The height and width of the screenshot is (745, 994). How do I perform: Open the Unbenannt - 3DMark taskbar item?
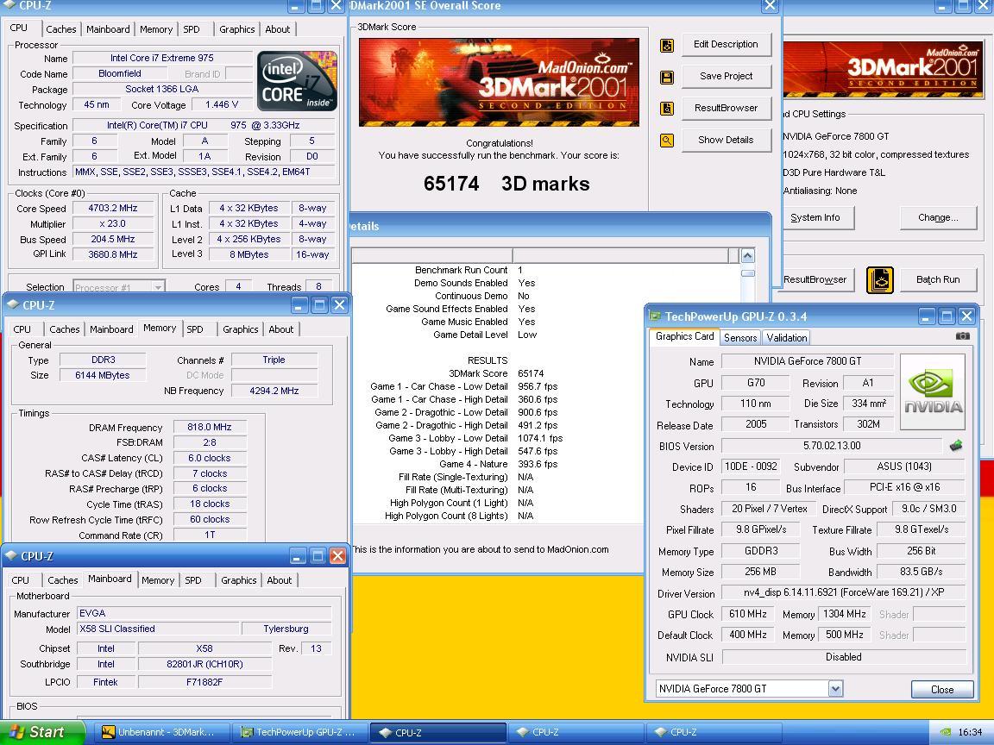[161, 732]
